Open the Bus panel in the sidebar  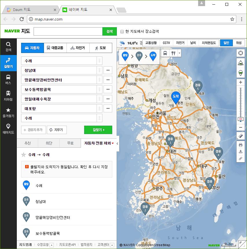(x=8, y=79)
